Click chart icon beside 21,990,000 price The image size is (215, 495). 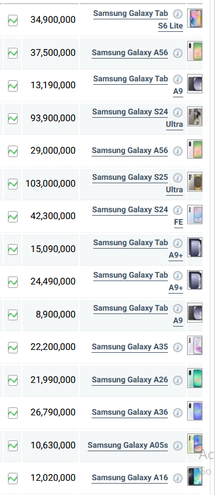coord(13,380)
